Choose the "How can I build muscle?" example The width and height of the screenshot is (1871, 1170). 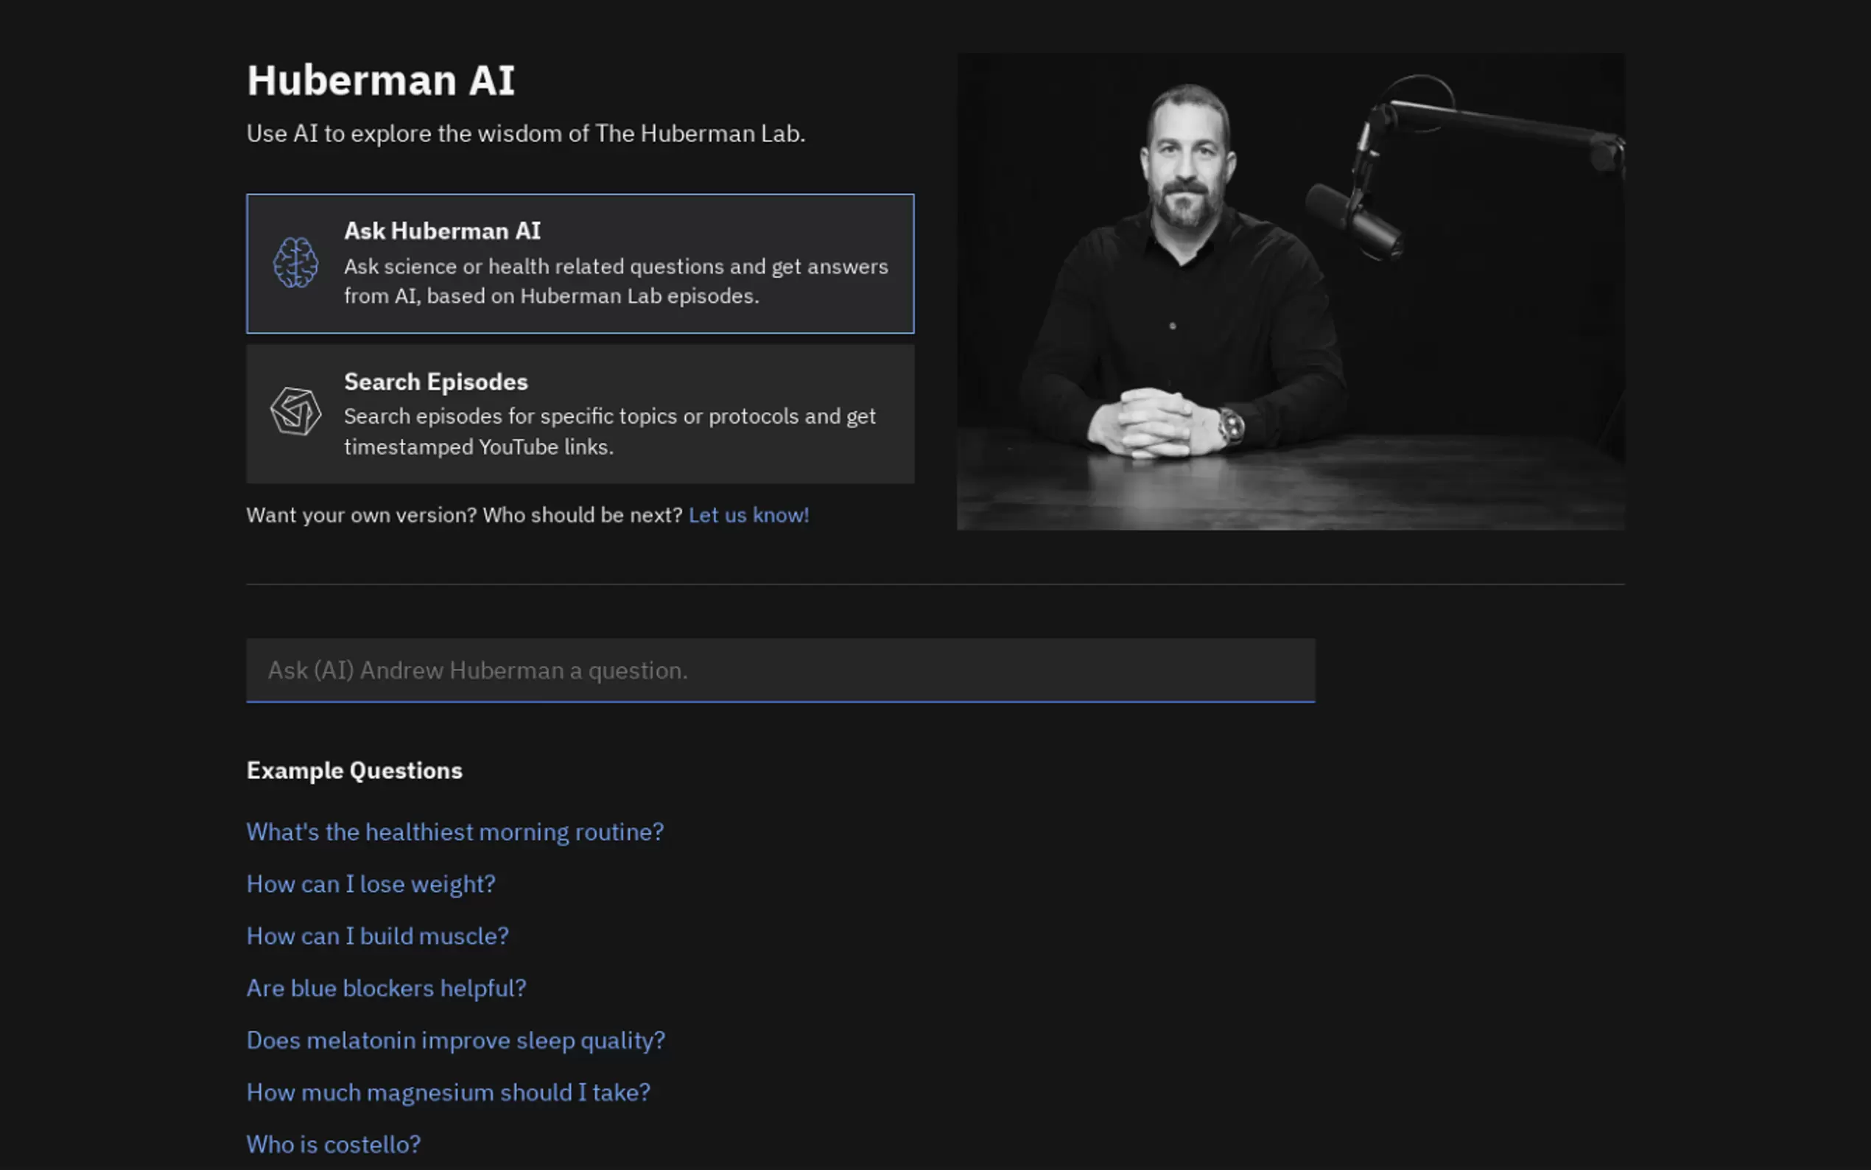(x=377, y=936)
